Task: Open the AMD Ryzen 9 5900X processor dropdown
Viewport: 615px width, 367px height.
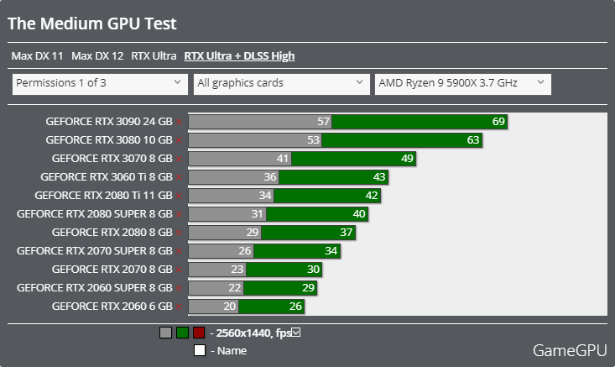Action: (463, 84)
